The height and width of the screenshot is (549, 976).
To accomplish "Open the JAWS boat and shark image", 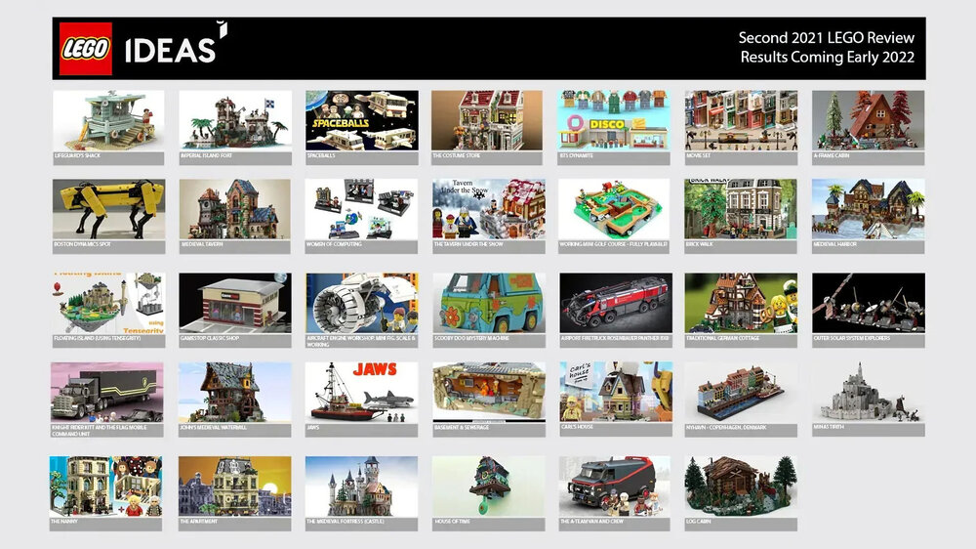I will pyautogui.click(x=362, y=393).
